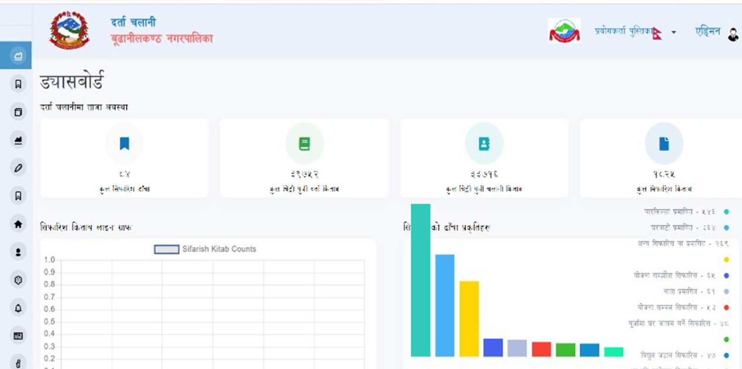742x369 pixels.
Task: Click the Nepal emblem logo in header
Action: 69,29
